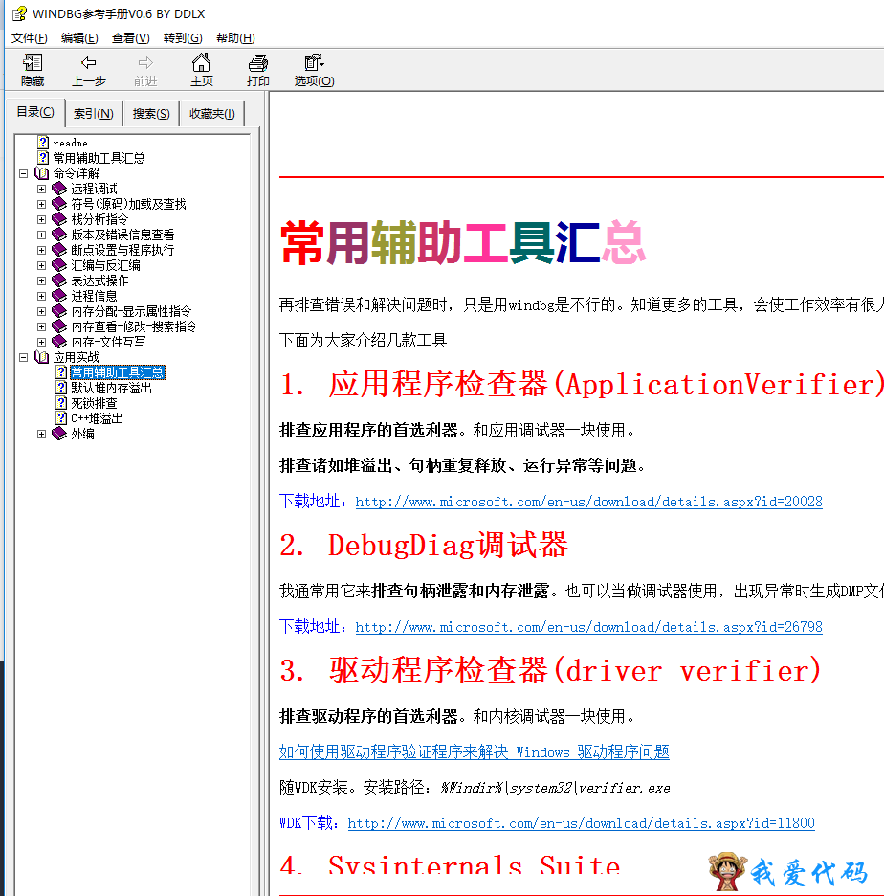
Task: Click the help window title bar icon
Action: pos(19,13)
